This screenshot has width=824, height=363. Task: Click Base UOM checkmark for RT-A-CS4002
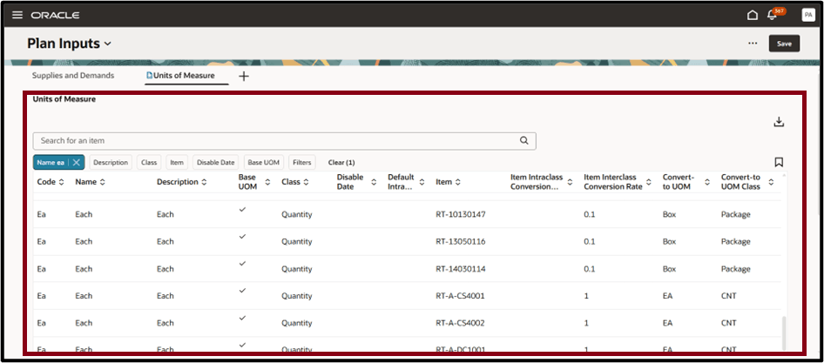coord(242,318)
